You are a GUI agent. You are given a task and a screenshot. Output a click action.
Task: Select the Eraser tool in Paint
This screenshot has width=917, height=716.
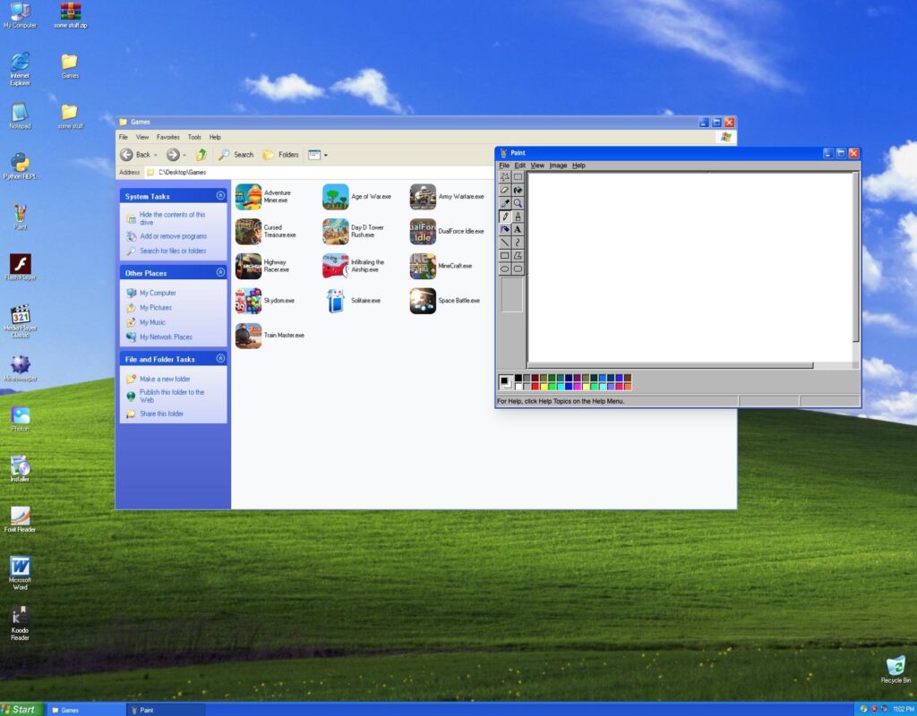505,190
